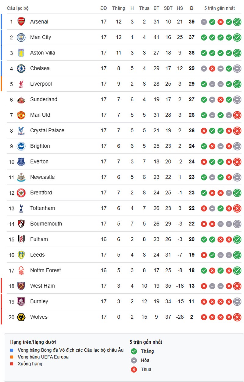This screenshot has width=244, height=382.
Task: Open Arsenal's most recent match result icon
Action: [237, 22]
